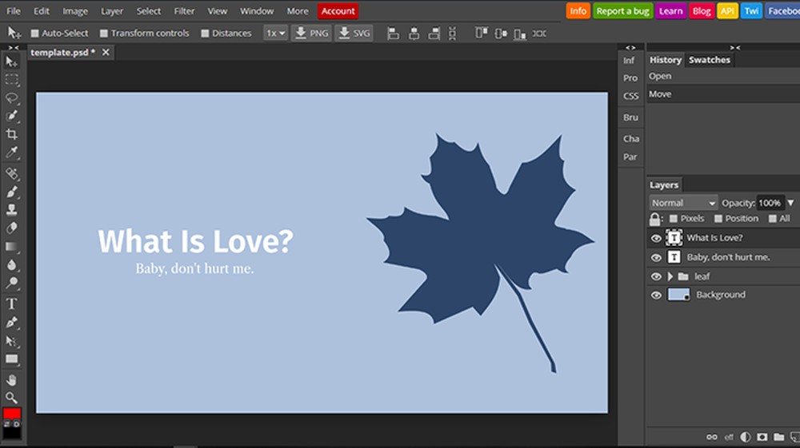Export the image as PNG
The image size is (800, 448).
coord(311,34)
